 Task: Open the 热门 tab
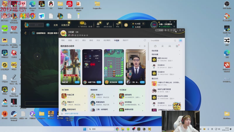[x=77, y=40]
